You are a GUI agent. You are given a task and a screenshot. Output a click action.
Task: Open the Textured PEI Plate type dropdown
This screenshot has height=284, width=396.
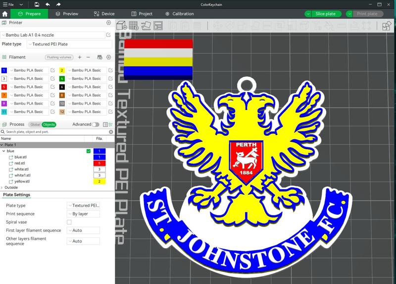(x=70, y=44)
